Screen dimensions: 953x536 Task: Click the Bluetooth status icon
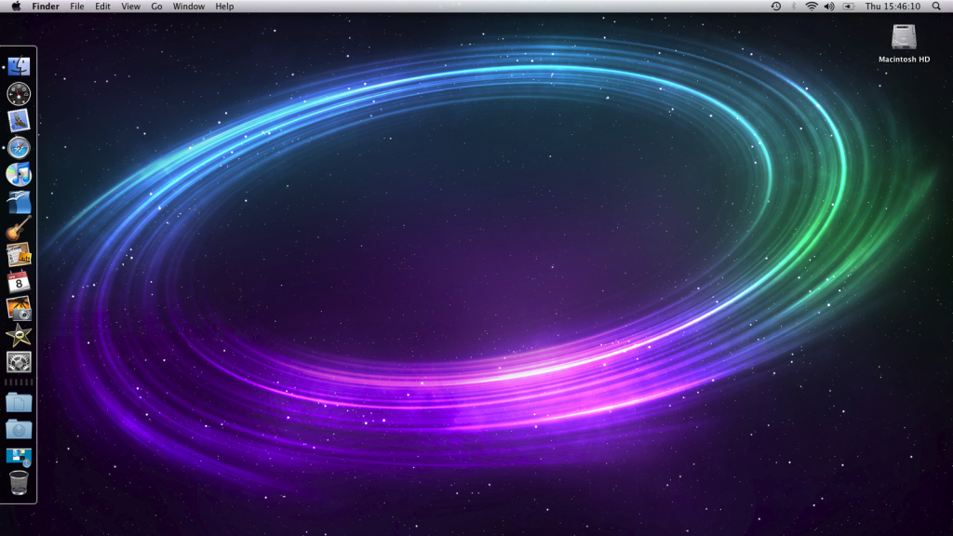point(794,7)
